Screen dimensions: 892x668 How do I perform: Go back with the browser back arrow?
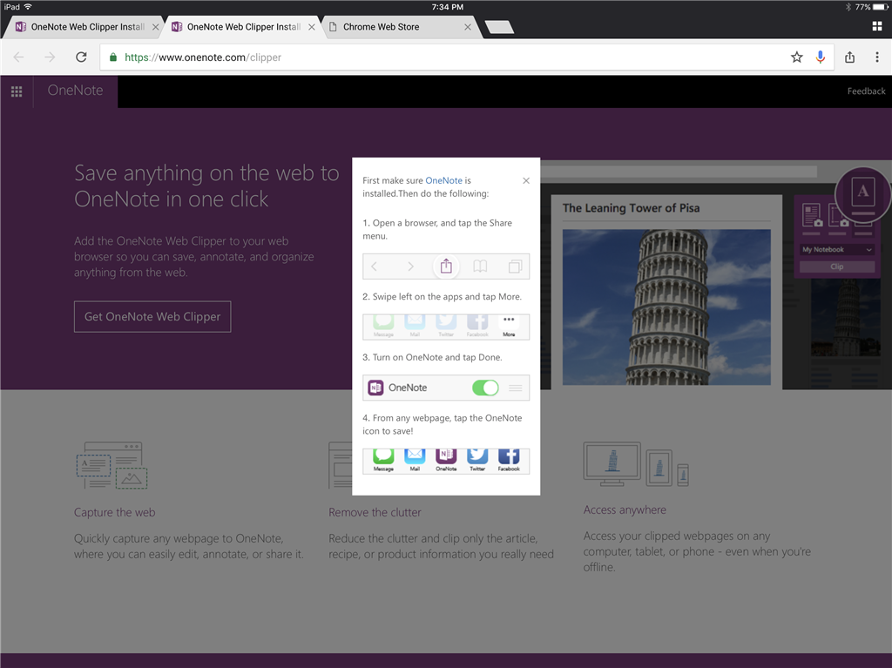click(x=19, y=57)
